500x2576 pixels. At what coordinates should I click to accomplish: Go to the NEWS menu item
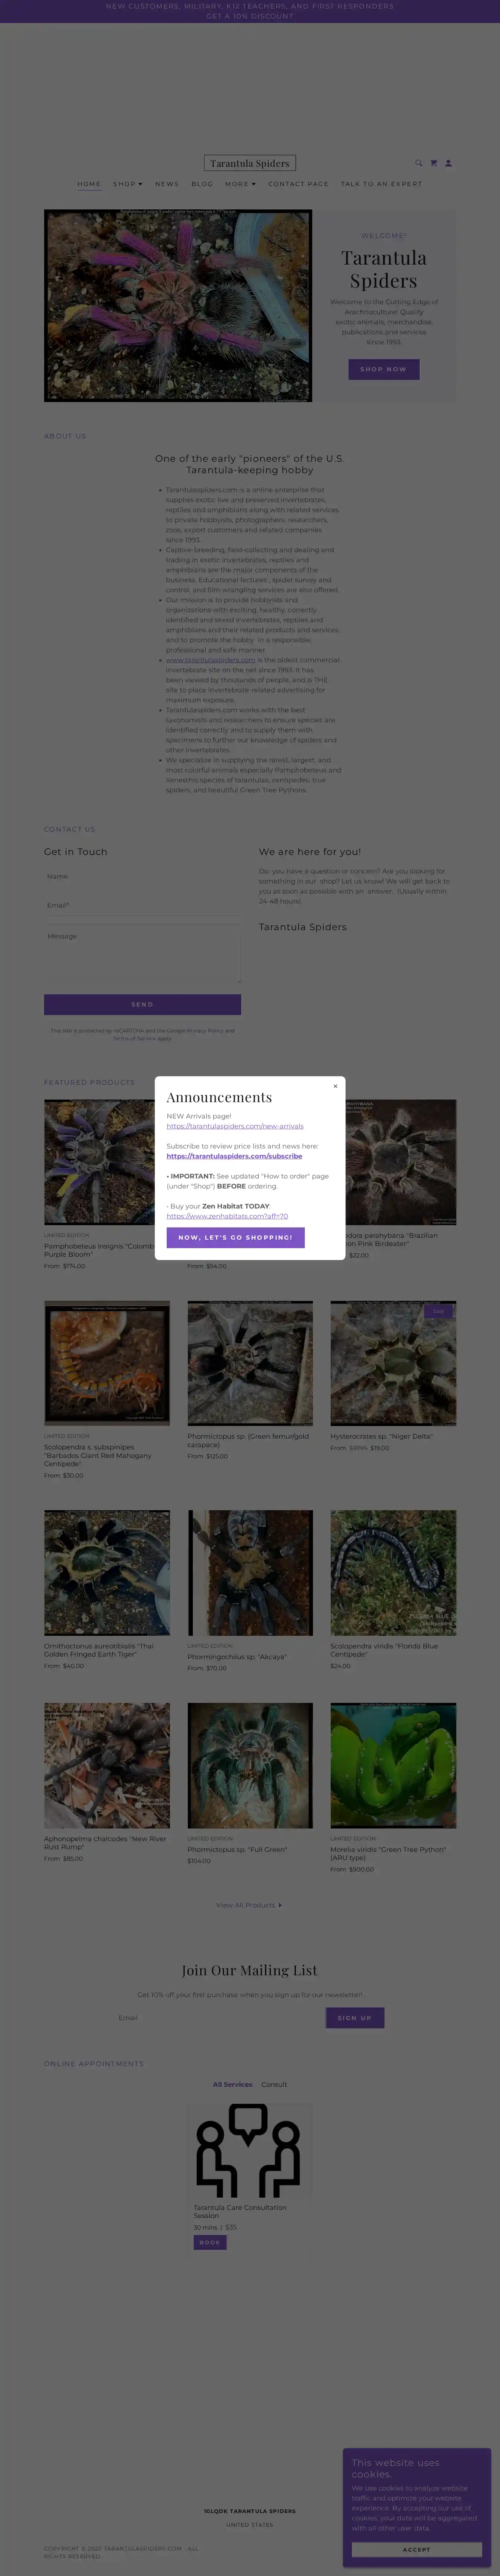click(x=167, y=184)
